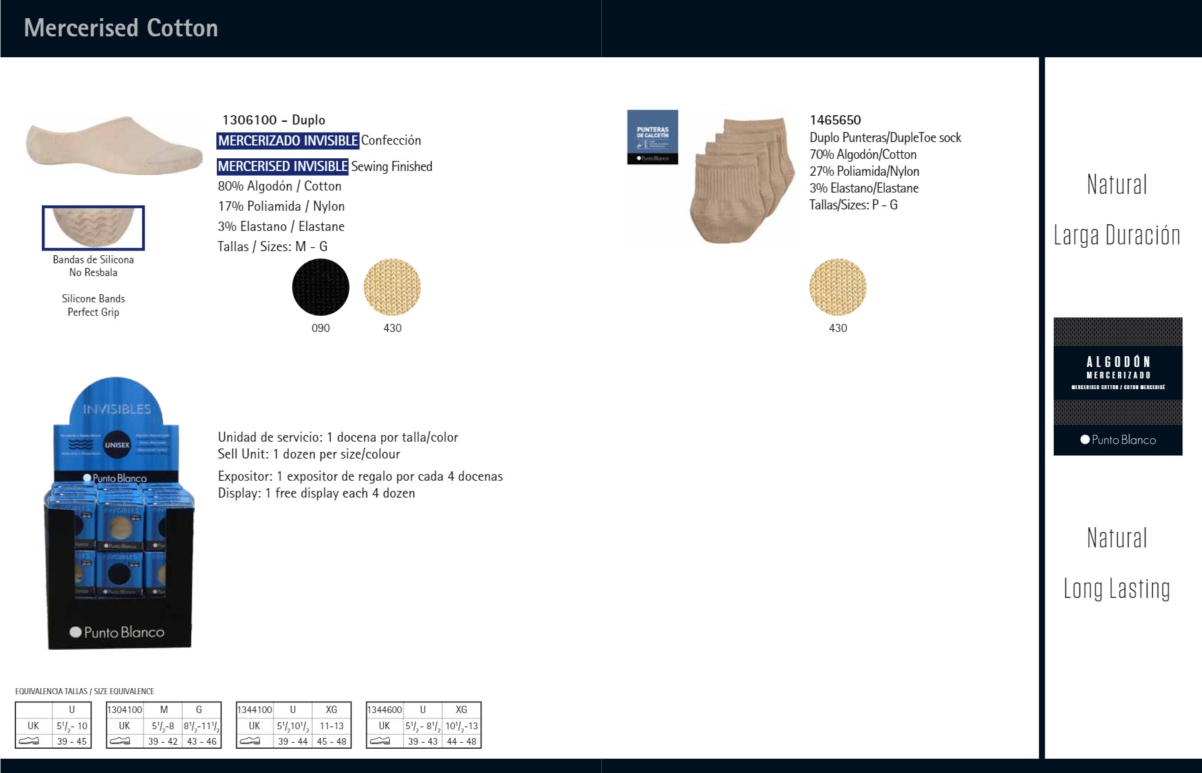Open the silicone bands close-up thumbnail

point(94,228)
